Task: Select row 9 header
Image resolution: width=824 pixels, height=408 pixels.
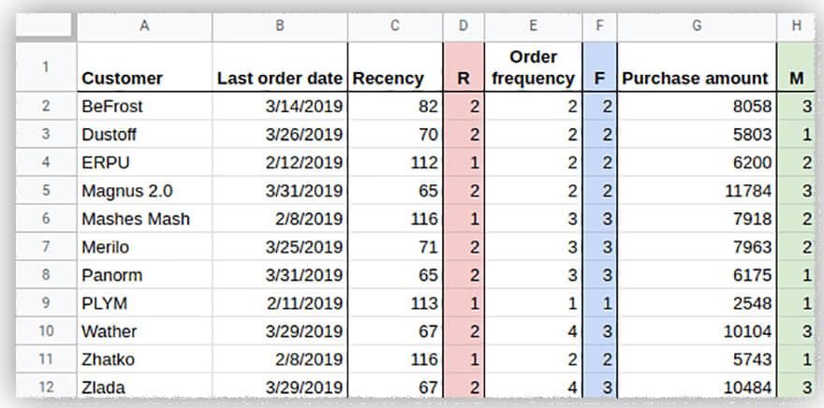Action: coord(46,303)
